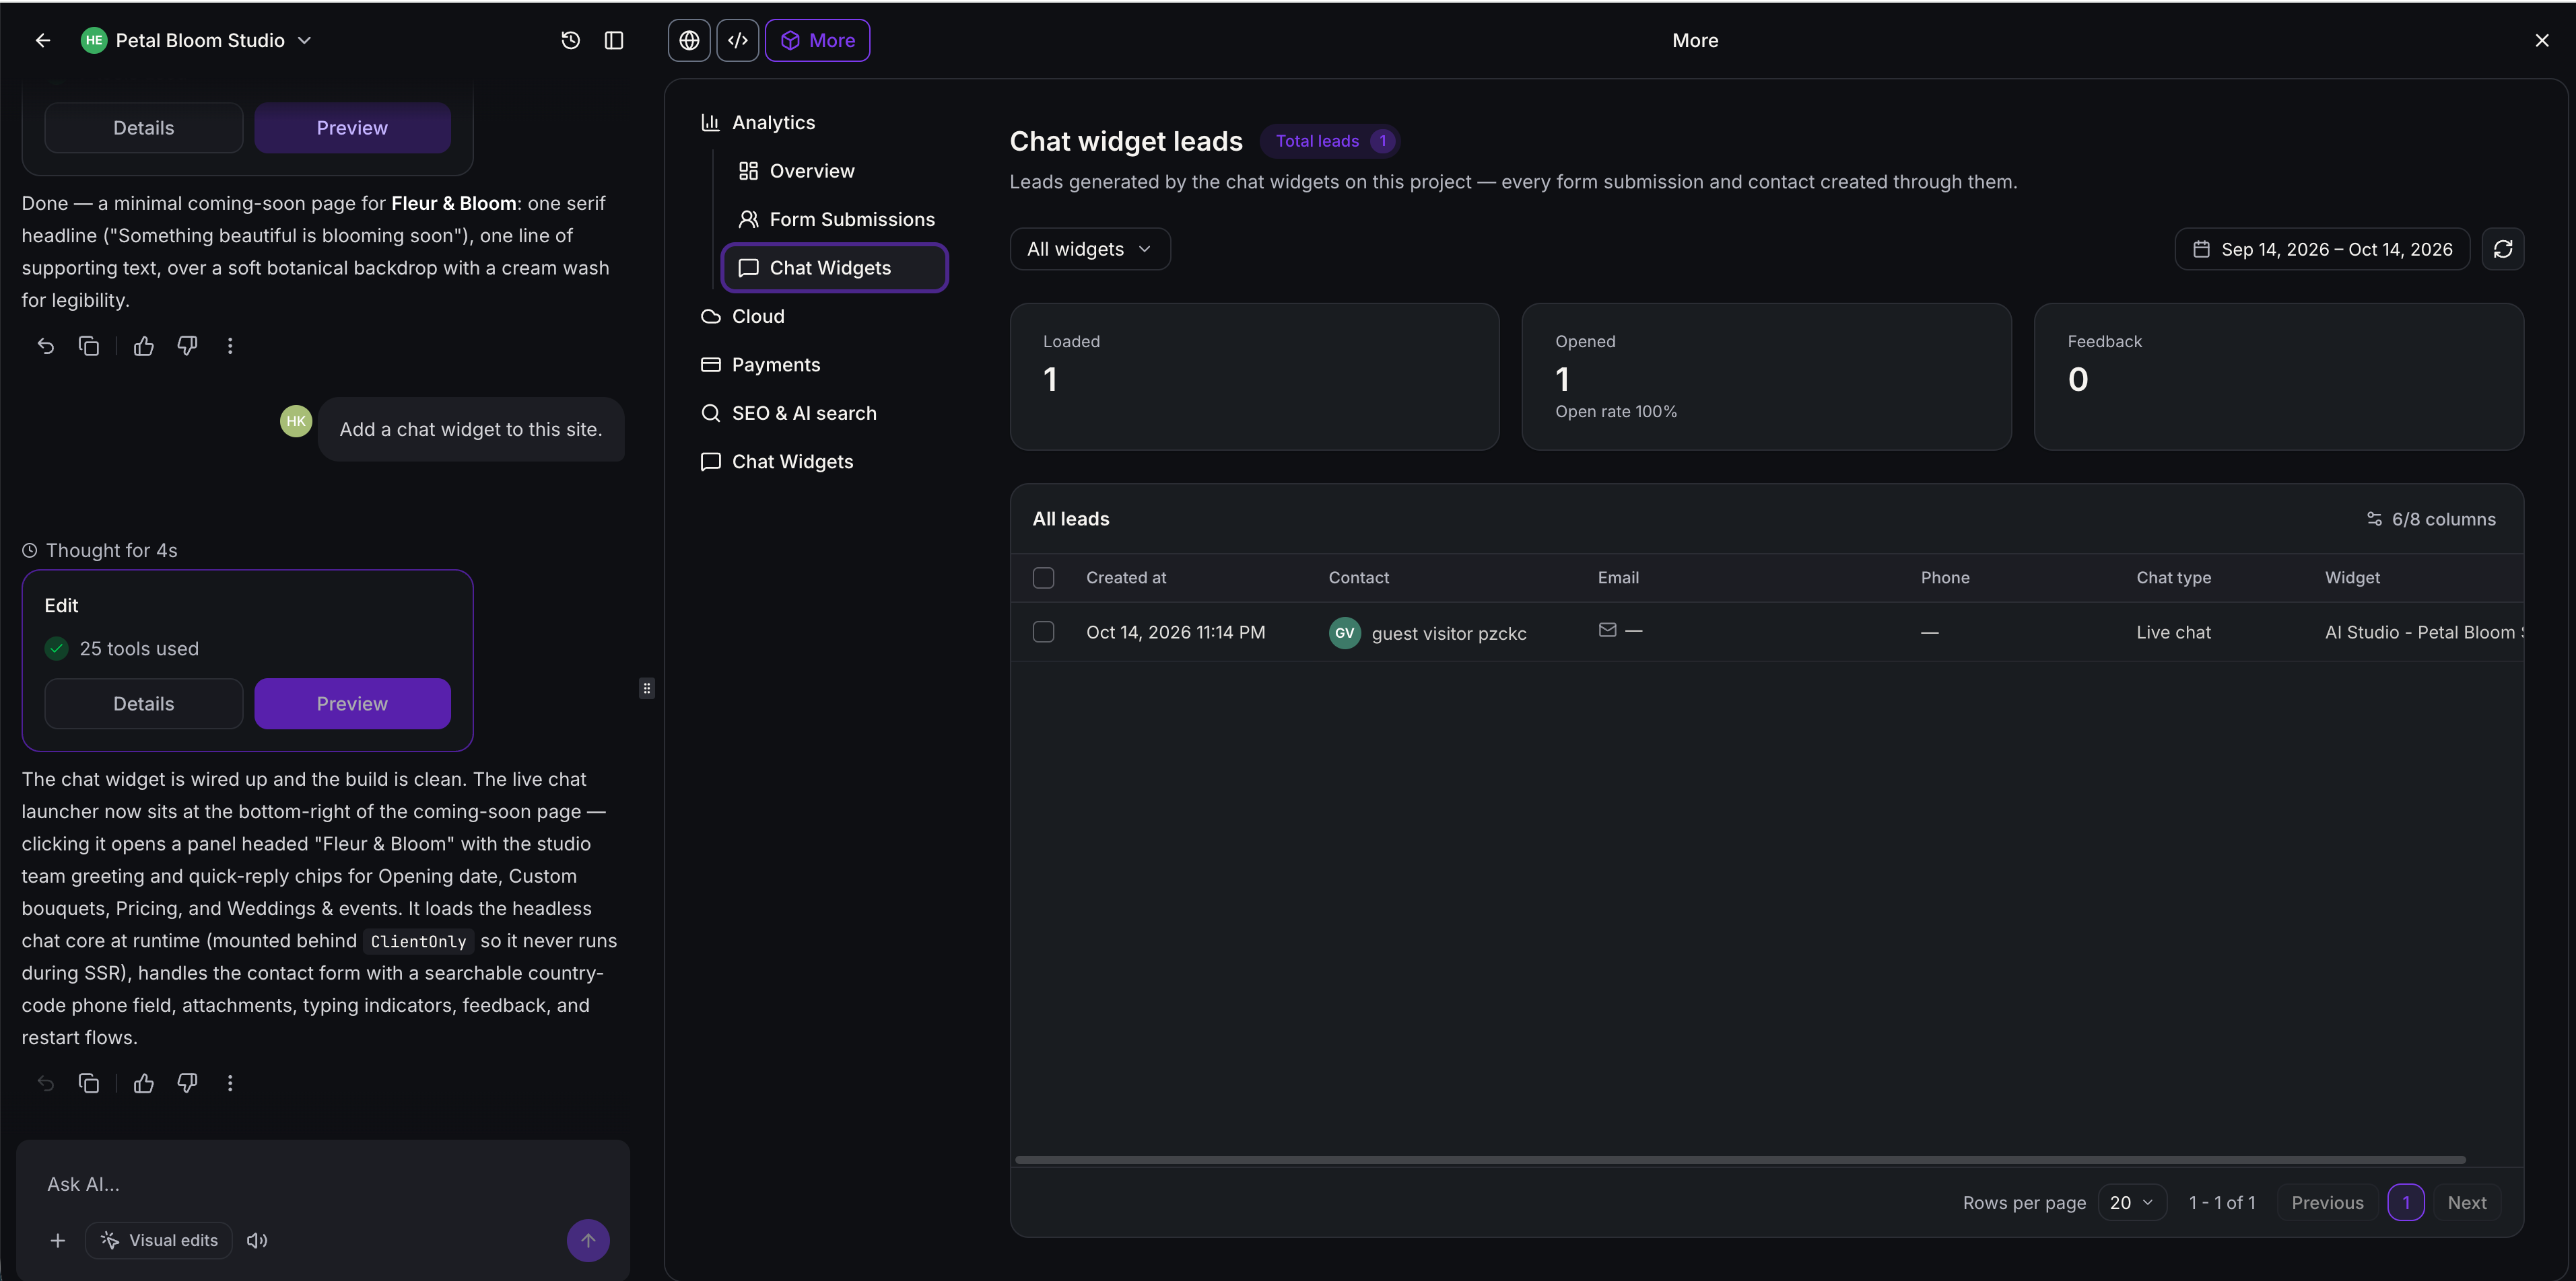Screen dimensions: 2576x1281
Task: Toggle the side panel layout icon
Action: point(614,40)
